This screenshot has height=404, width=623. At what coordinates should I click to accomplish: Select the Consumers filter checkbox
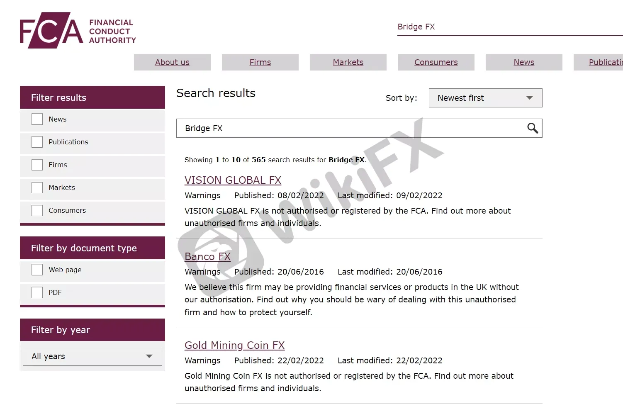[x=37, y=210]
